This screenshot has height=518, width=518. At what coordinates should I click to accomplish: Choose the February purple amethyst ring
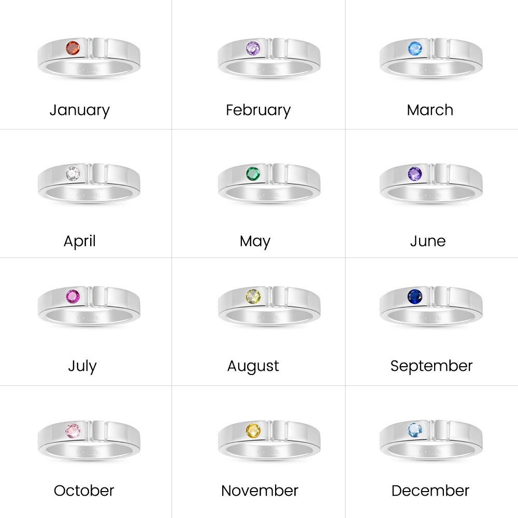click(269, 57)
